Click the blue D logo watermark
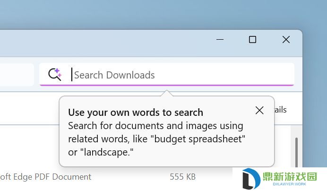This screenshot has height=191, width=327. point(251,179)
